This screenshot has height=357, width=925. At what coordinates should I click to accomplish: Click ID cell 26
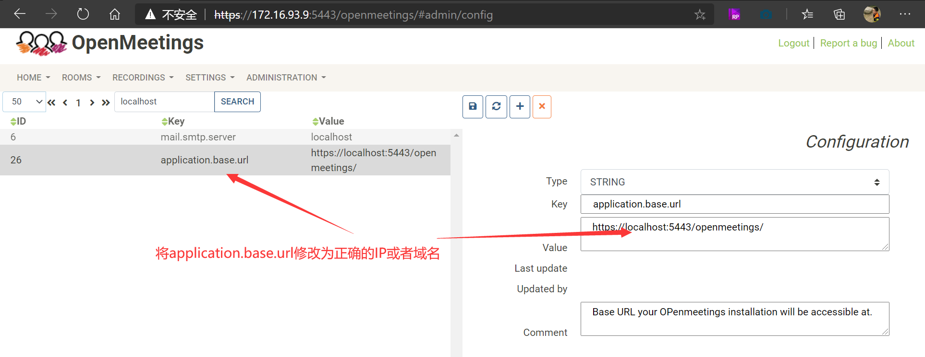[x=16, y=160]
